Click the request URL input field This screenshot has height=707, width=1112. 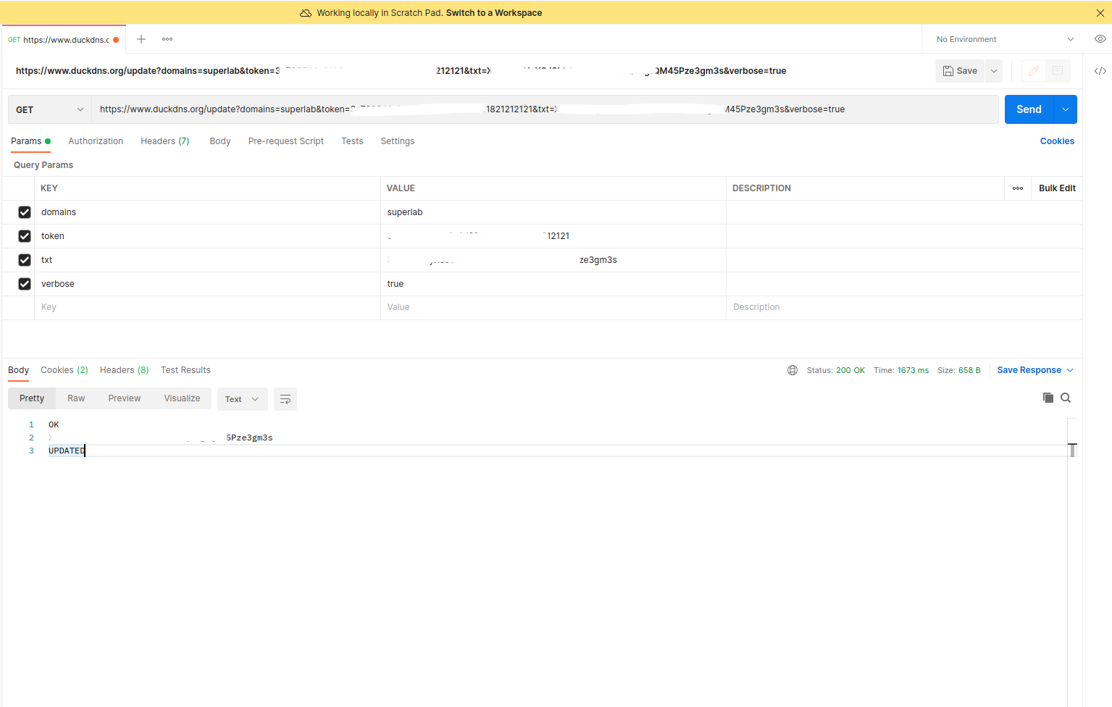click(545, 109)
